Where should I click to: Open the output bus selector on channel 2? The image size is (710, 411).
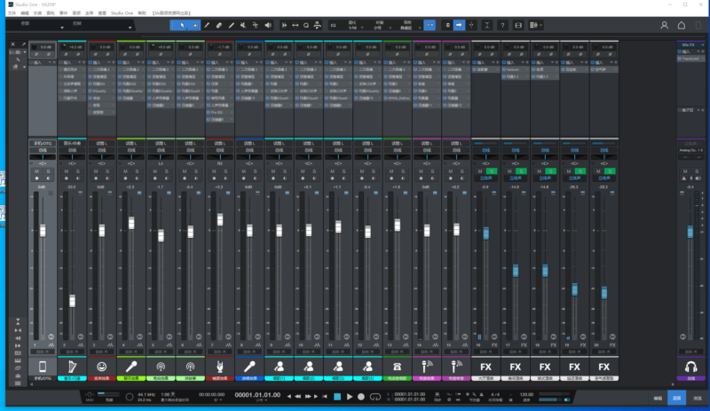click(x=72, y=151)
